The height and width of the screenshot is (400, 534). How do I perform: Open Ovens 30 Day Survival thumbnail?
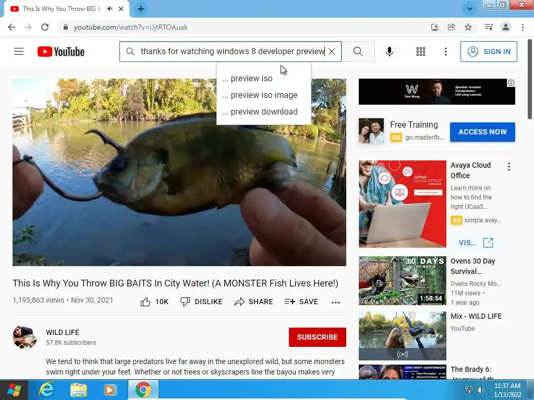pyautogui.click(x=402, y=281)
